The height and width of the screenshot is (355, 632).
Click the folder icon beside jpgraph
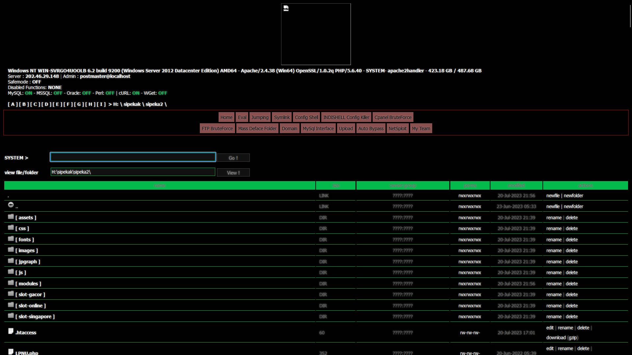coord(11,261)
